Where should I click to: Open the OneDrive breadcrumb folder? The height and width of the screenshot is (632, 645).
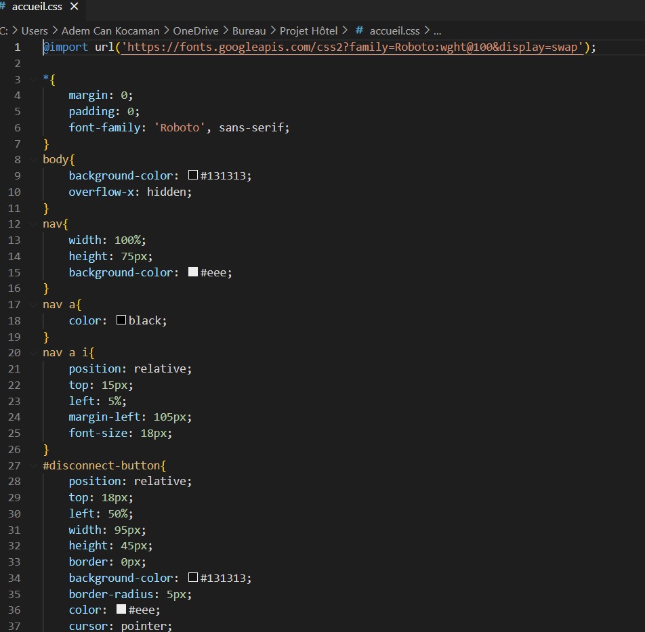[x=196, y=30]
